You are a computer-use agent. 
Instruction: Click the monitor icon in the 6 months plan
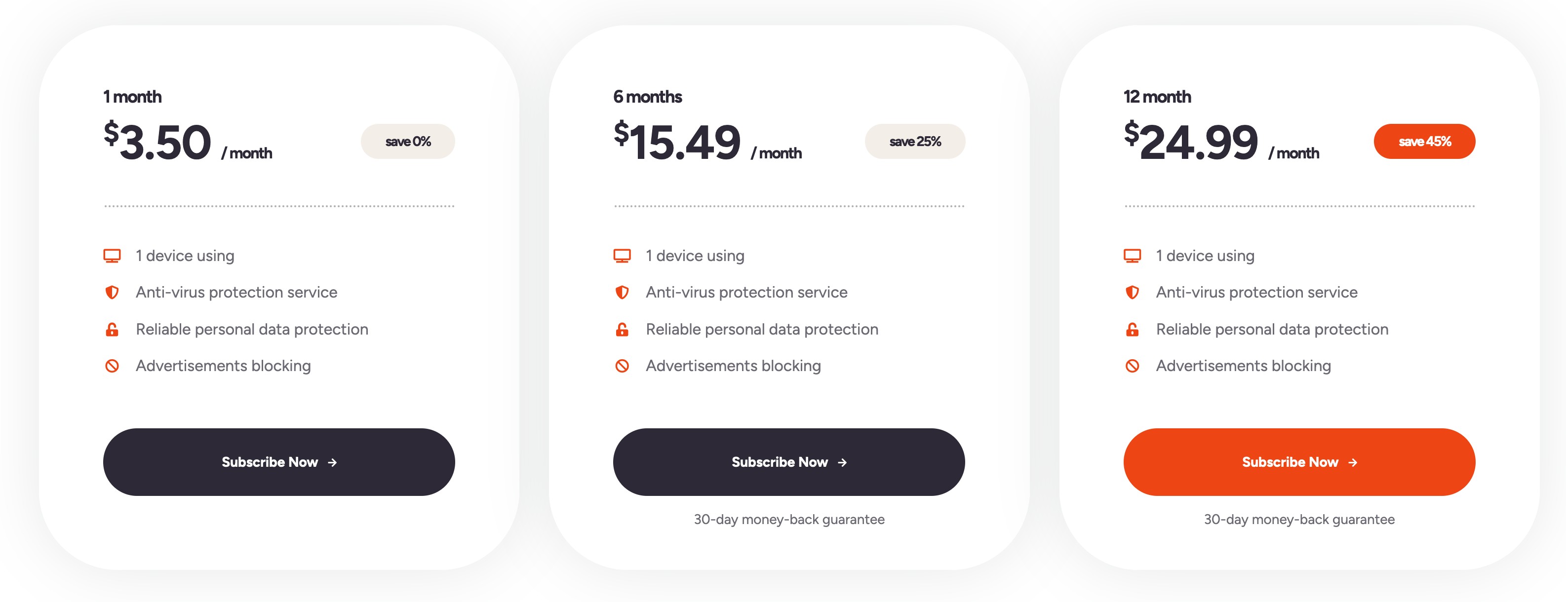click(x=622, y=256)
